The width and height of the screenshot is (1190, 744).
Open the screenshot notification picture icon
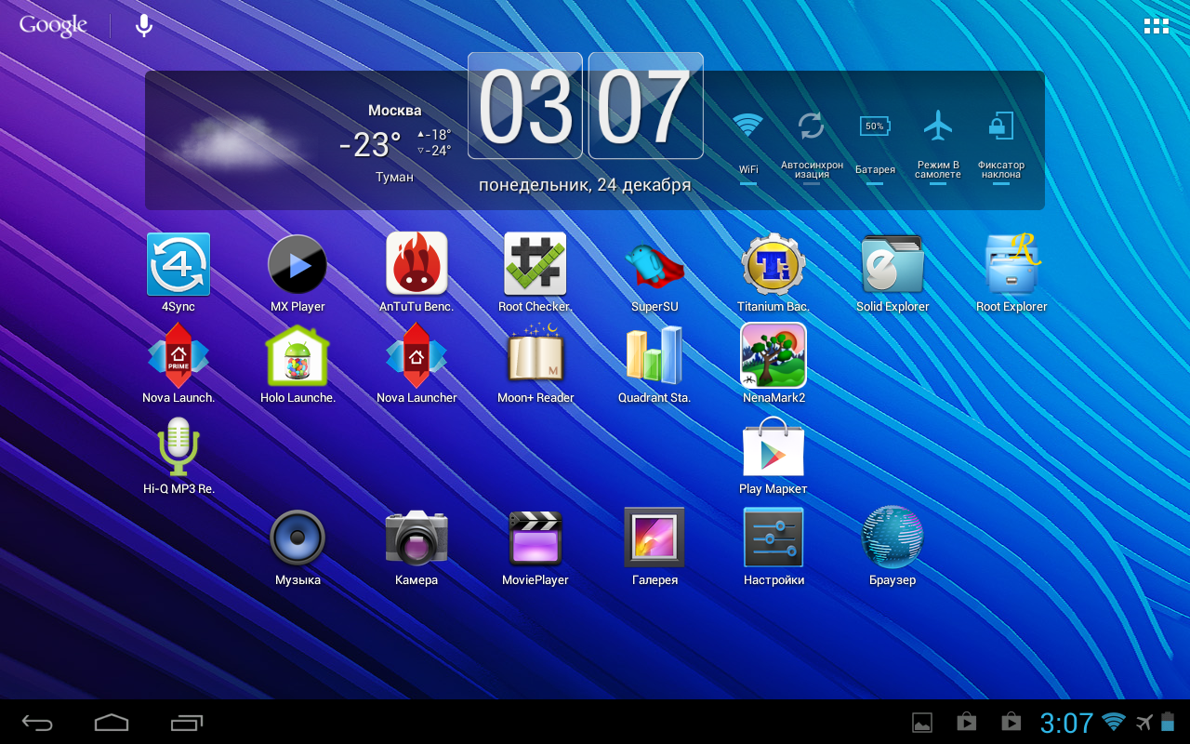point(922,723)
